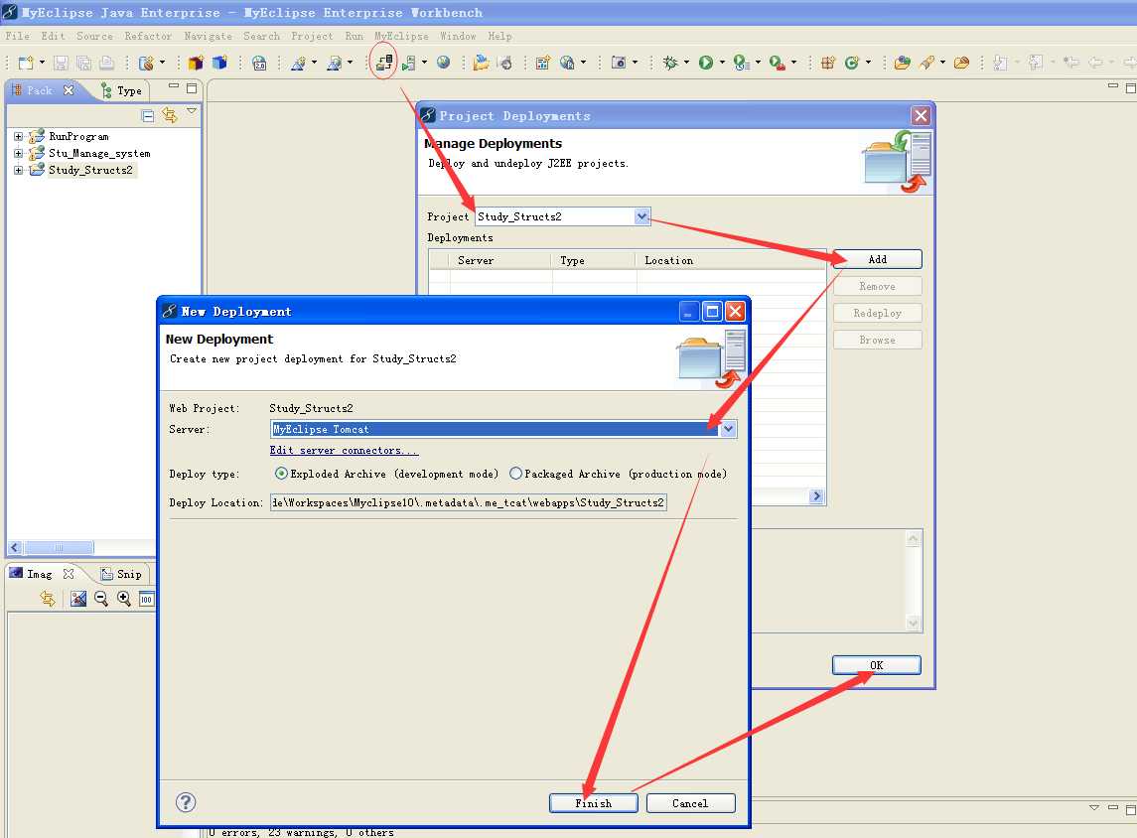The width and height of the screenshot is (1137, 838).
Task: Click the Run Last Tool with clock icon
Action: point(741,64)
